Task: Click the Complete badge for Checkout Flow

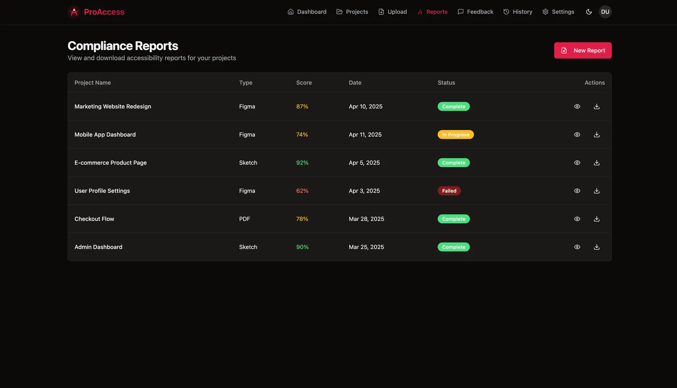Action: click(454, 219)
